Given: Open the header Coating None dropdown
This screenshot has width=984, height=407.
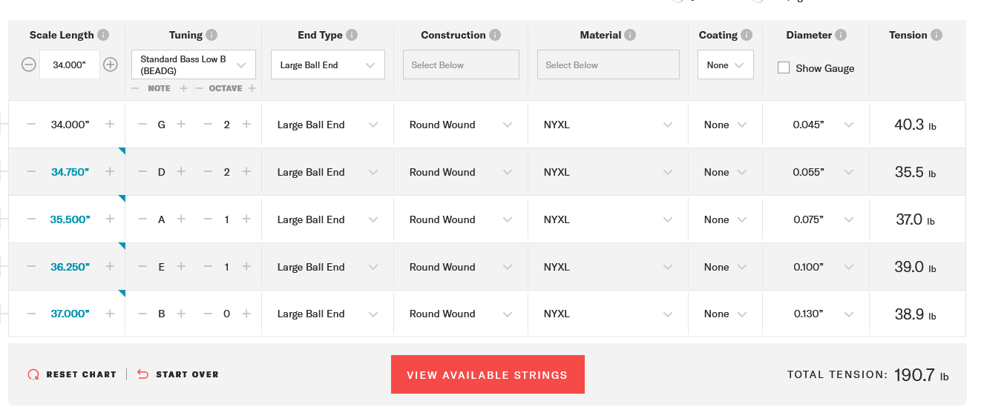Looking at the screenshot, I should [726, 64].
